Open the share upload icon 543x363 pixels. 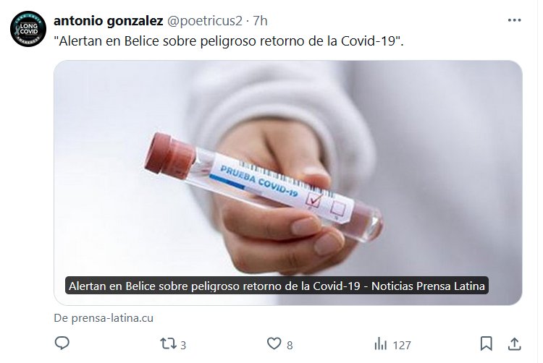point(514,344)
